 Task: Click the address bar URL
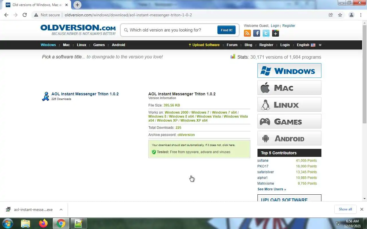pos(128,15)
